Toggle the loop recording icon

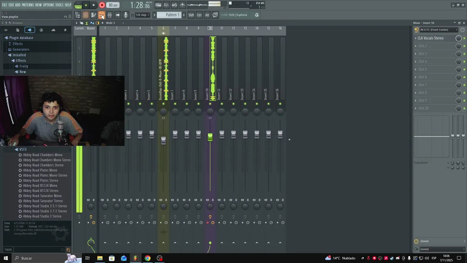click(x=174, y=5)
